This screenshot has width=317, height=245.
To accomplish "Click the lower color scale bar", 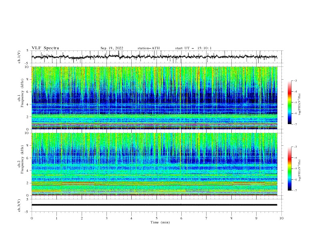I will (x=290, y=169).
